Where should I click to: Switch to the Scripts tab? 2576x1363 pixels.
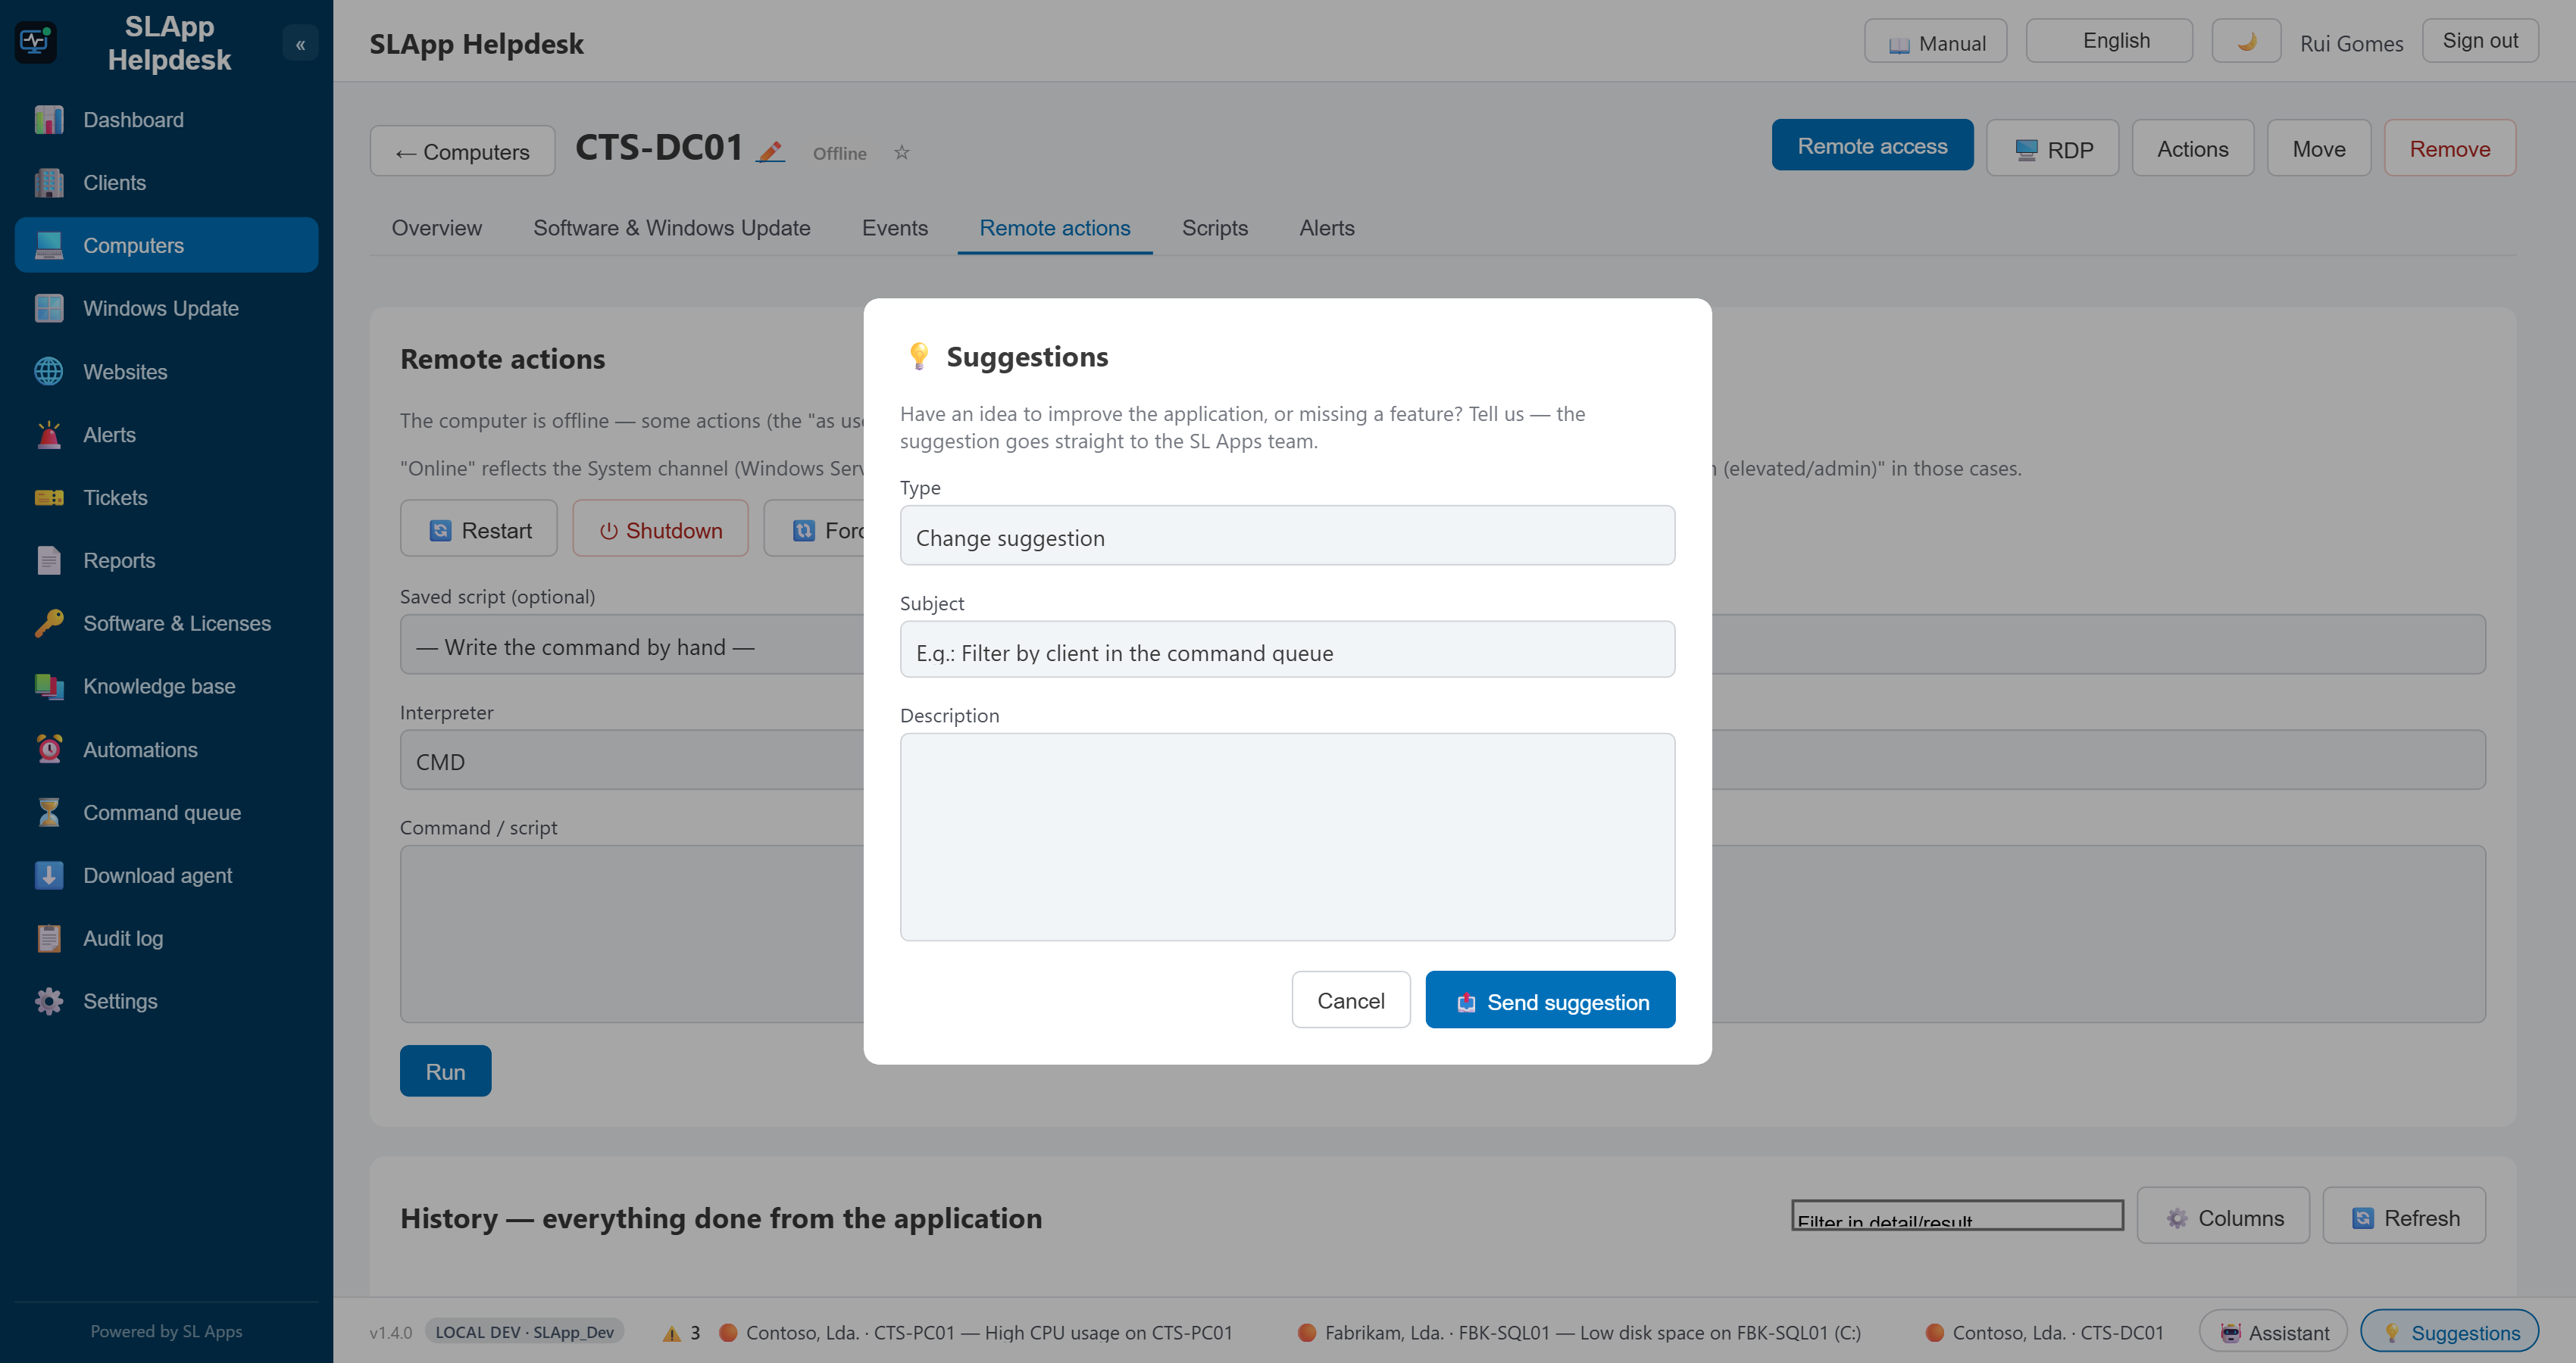click(1214, 228)
